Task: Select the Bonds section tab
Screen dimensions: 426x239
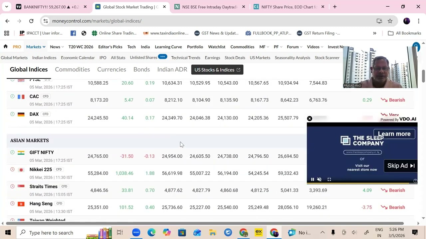Action: pos(141,69)
